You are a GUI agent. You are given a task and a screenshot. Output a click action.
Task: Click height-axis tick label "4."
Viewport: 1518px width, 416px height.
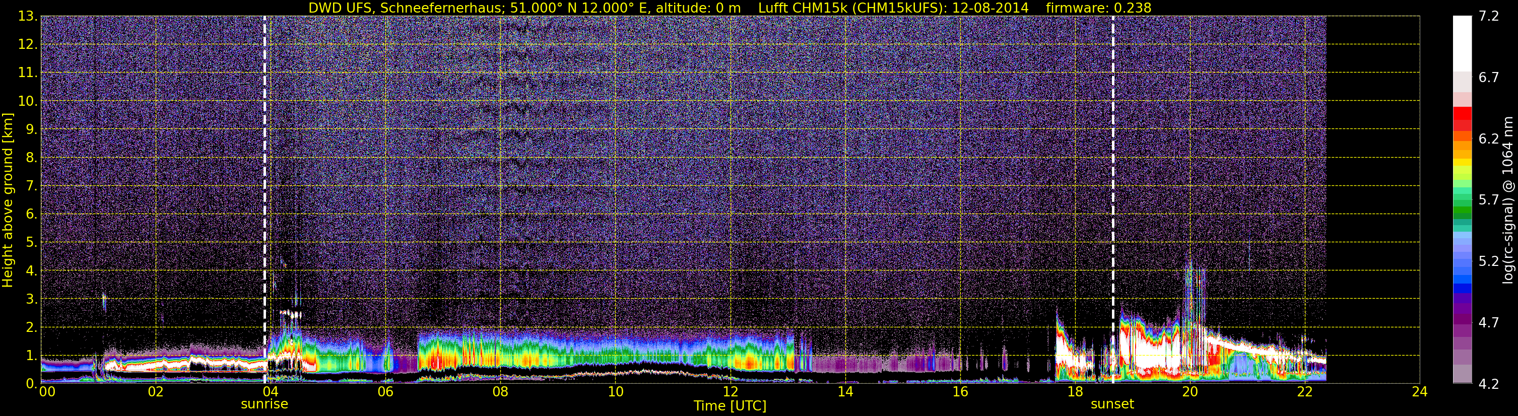click(x=32, y=271)
